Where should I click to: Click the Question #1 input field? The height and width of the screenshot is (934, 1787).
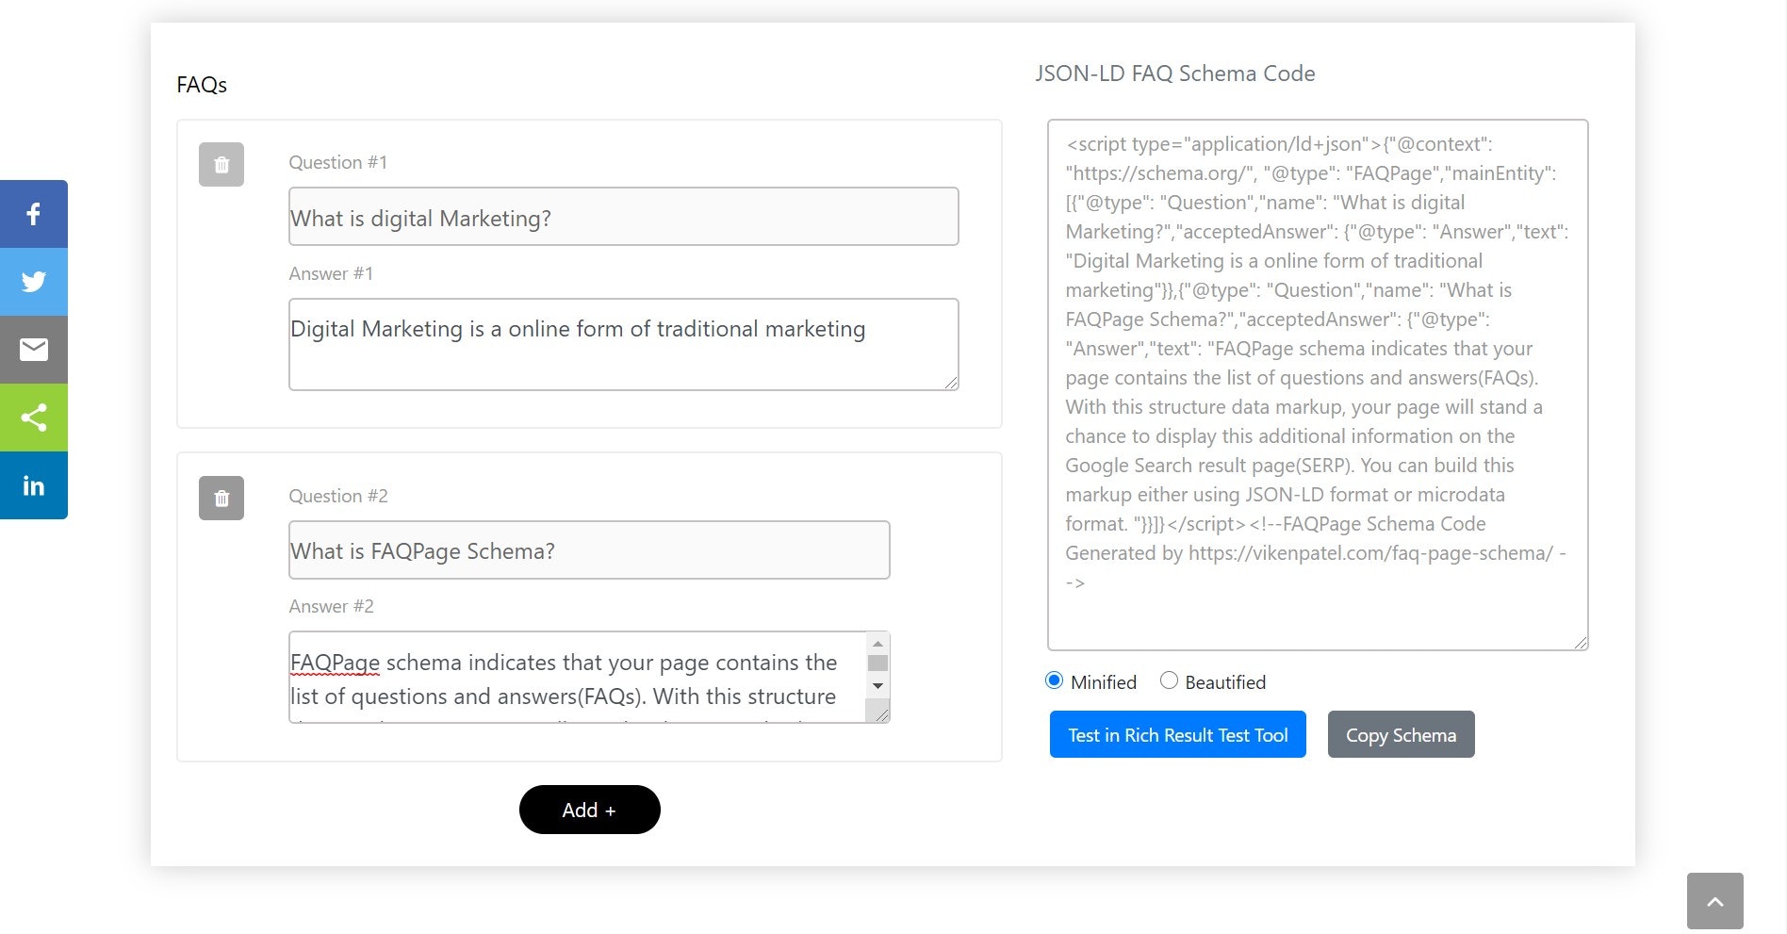(623, 217)
